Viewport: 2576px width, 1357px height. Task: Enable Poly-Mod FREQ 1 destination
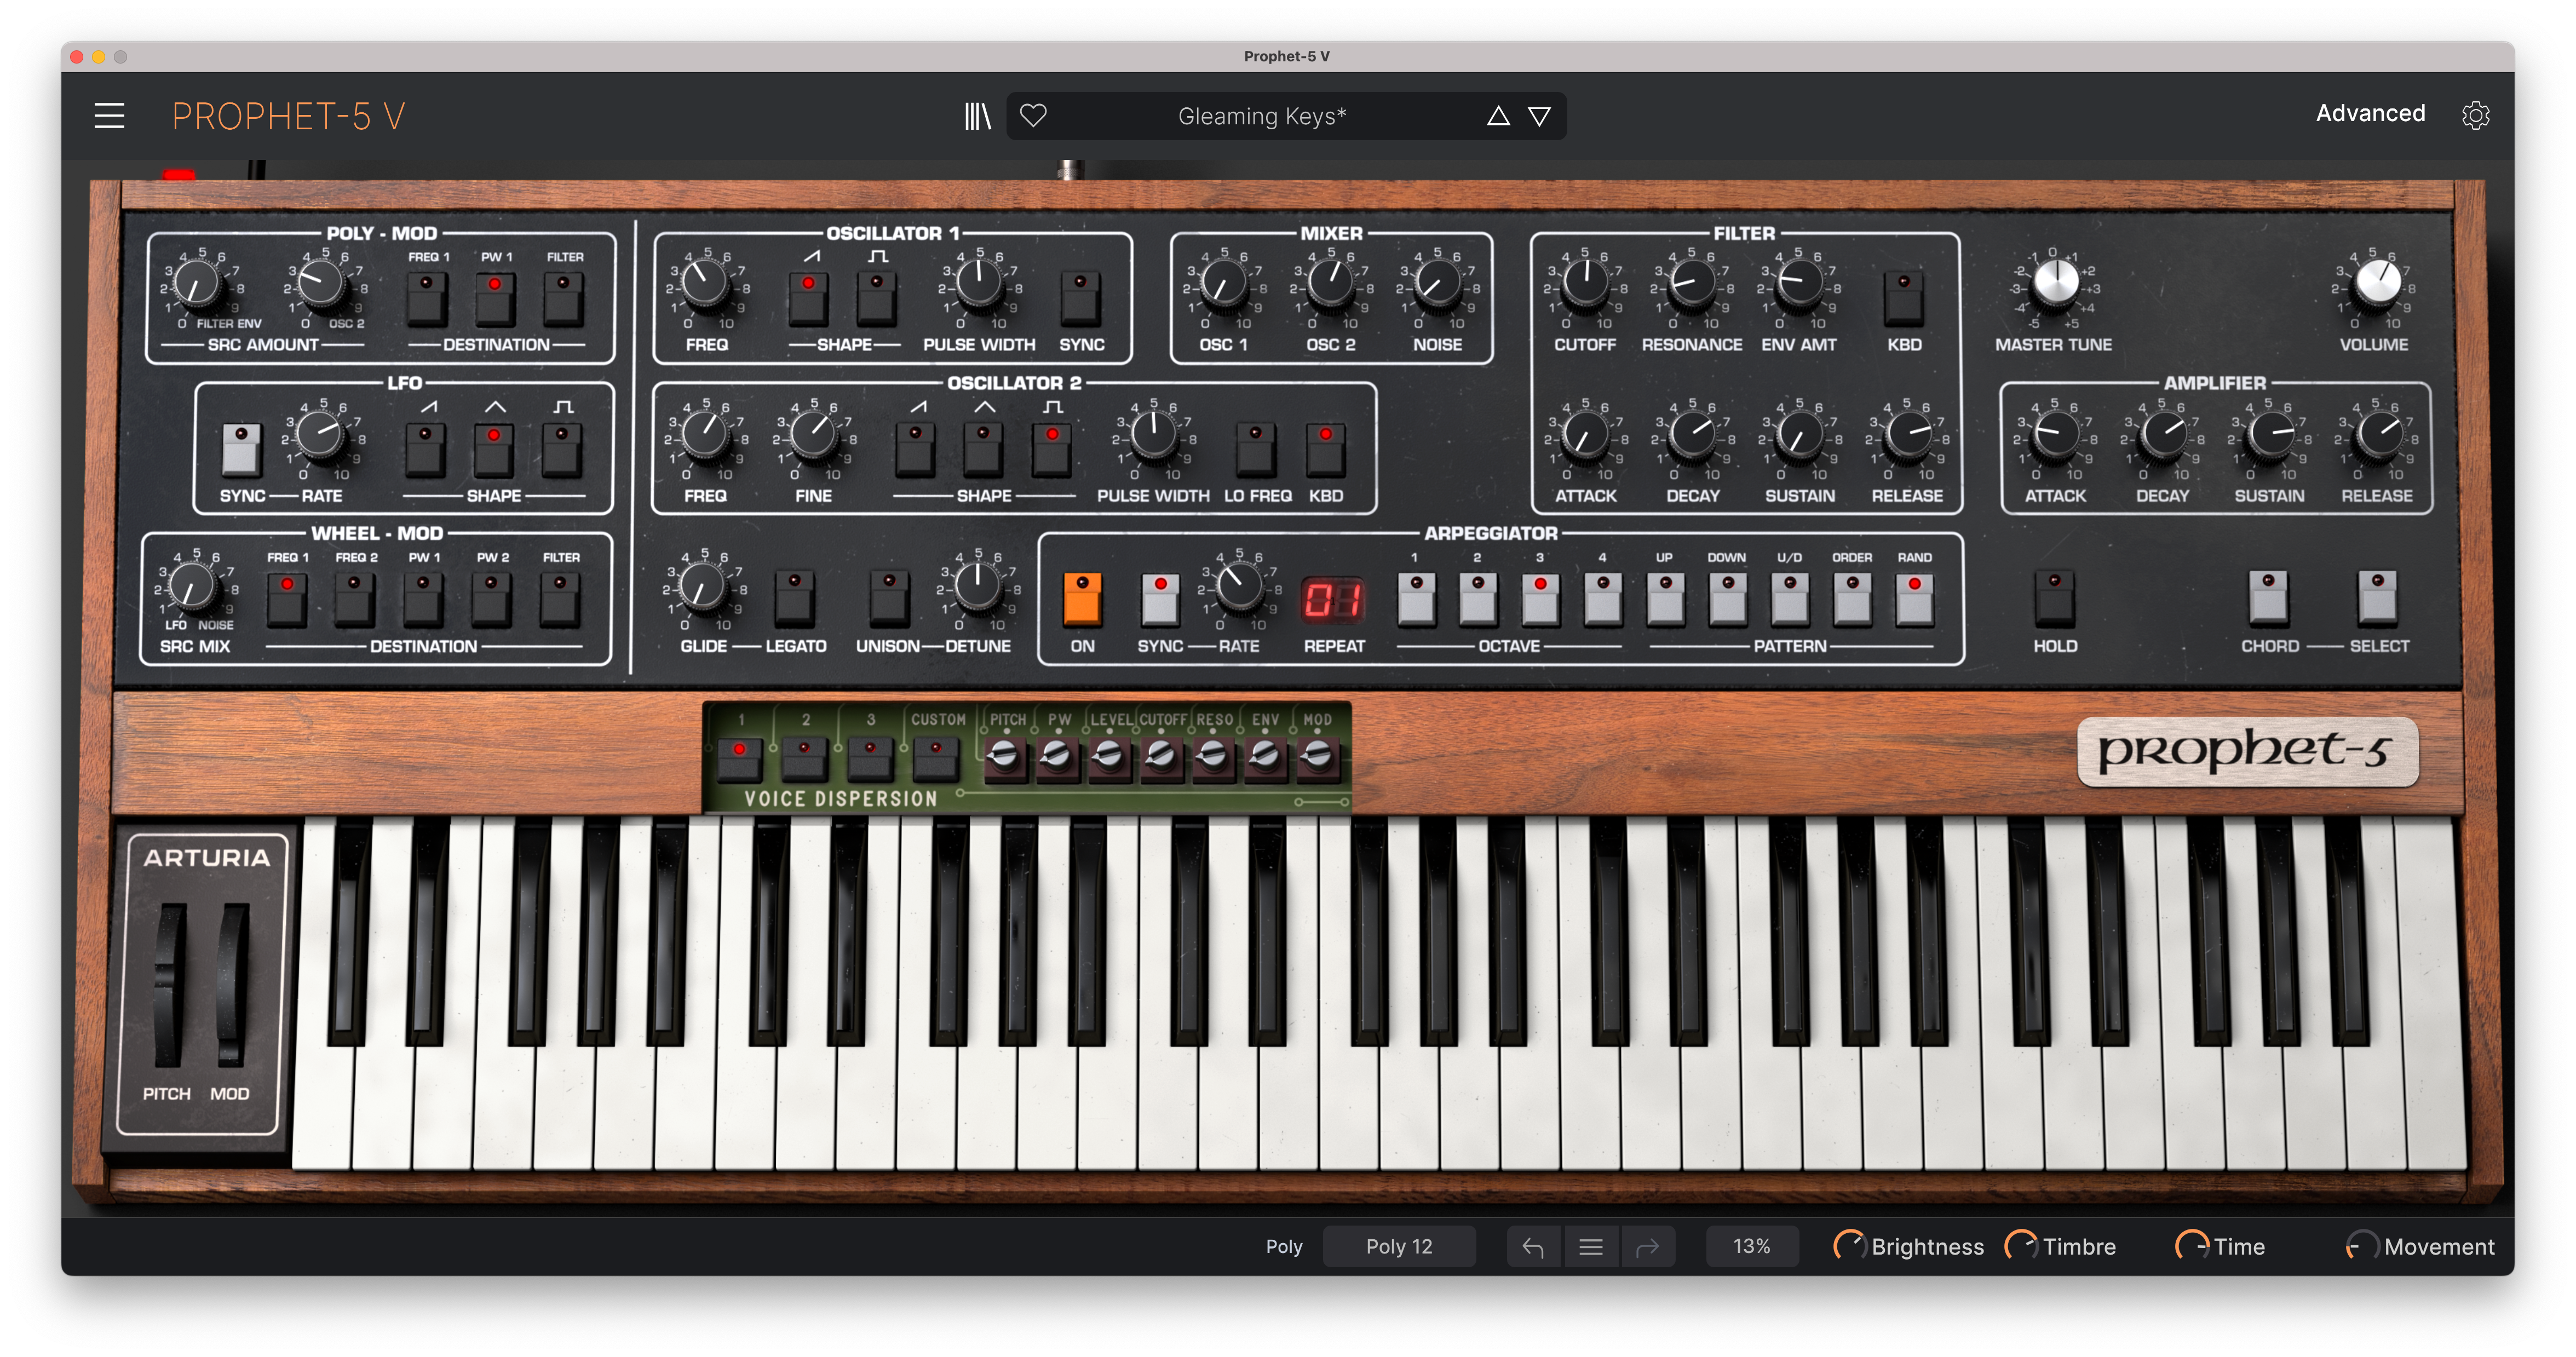tap(427, 299)
